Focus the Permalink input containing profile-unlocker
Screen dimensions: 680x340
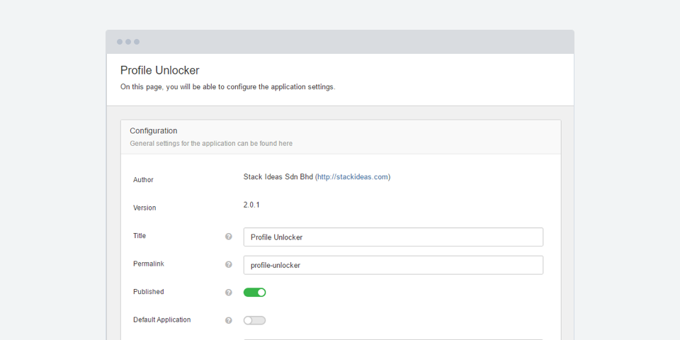point(393,265)
